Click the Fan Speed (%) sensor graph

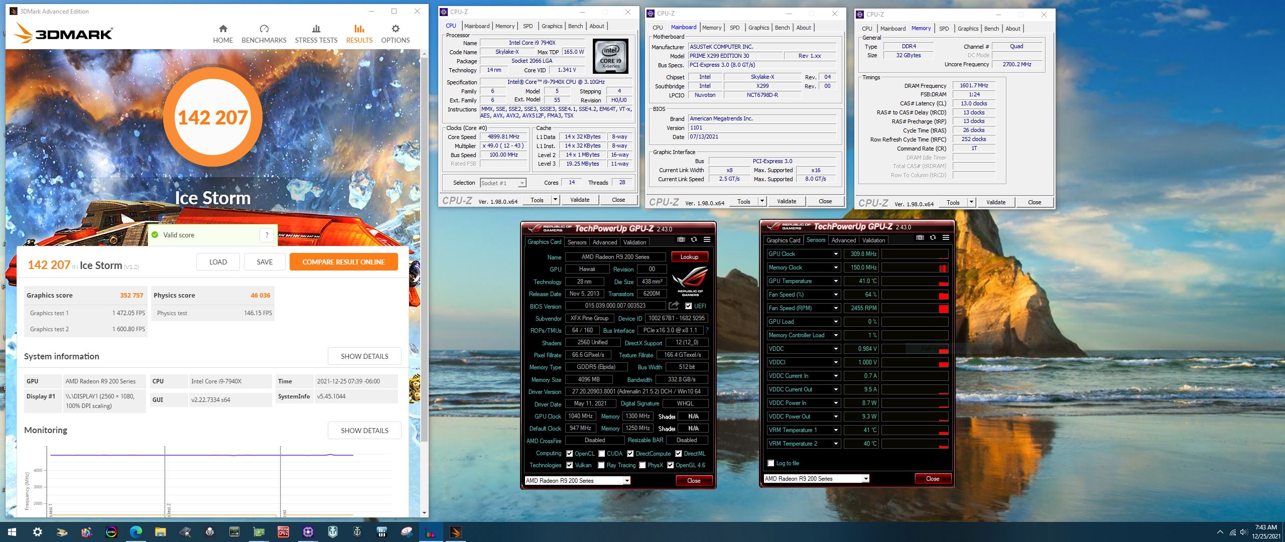tap(915, 295)
